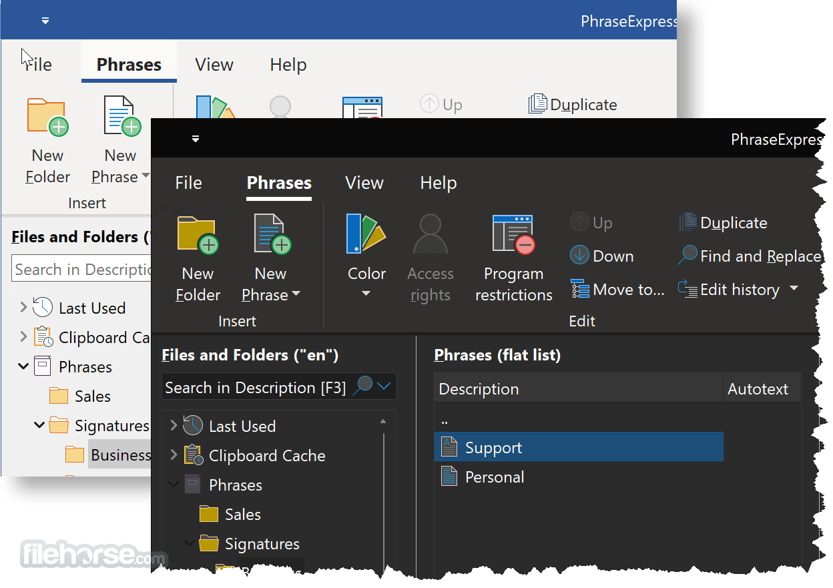Click the tree scrollbar up arrow in dark window
Screen dimensions: 833x588
(383, 421)
